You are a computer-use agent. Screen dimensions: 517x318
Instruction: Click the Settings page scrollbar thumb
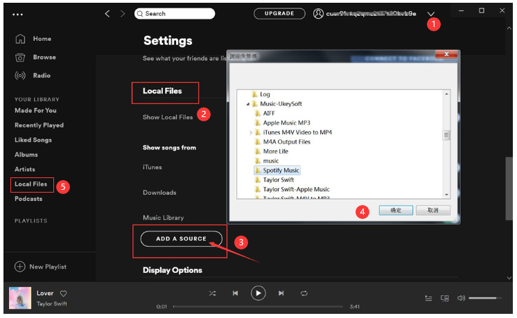(x=509, y=189)
